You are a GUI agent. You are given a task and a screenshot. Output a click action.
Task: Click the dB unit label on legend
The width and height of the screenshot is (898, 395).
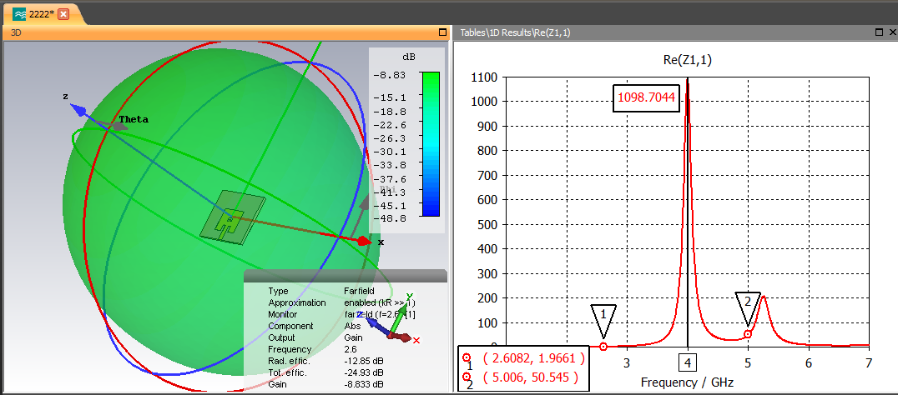(408, 57)
